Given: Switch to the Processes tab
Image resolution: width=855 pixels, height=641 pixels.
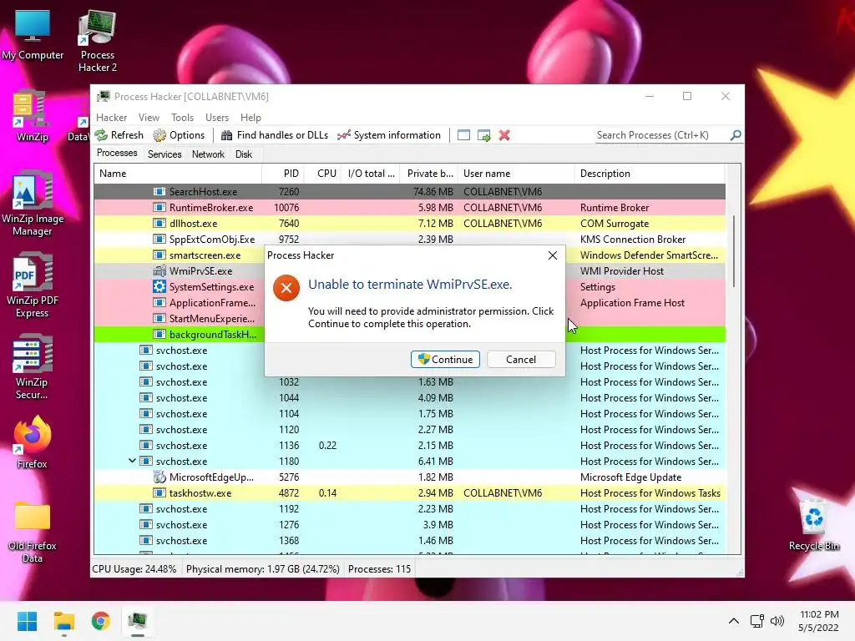Looking at the screenshot, I should [117, 154].
